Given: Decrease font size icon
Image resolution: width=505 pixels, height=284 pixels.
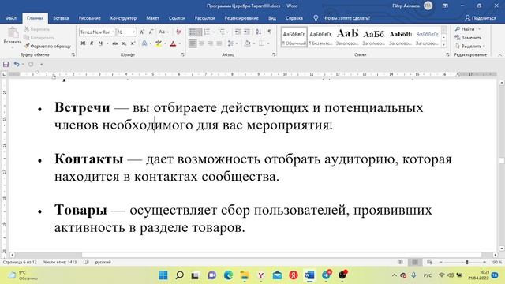Looking at the screenshot, I should (151, 32).
